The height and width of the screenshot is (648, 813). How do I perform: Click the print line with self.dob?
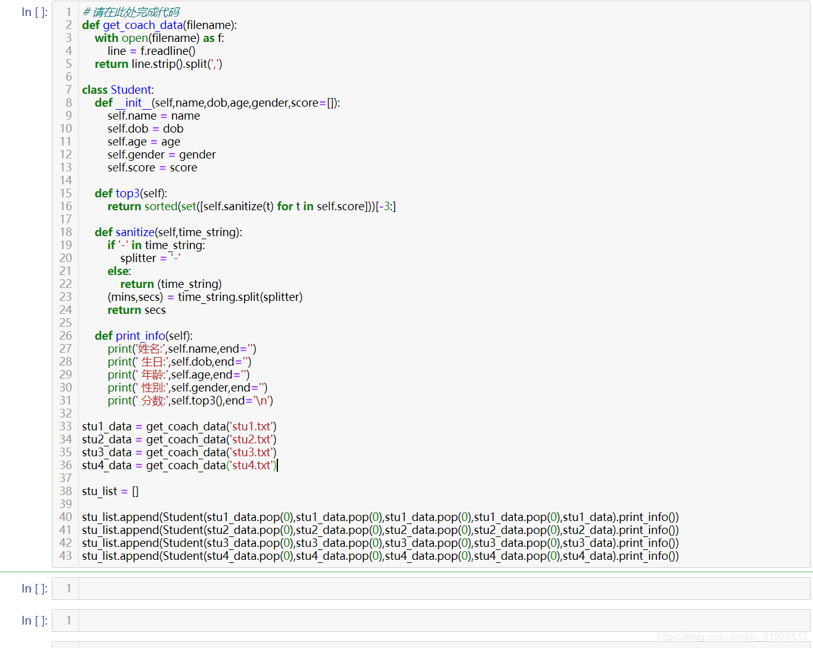[x=179, y=361]
